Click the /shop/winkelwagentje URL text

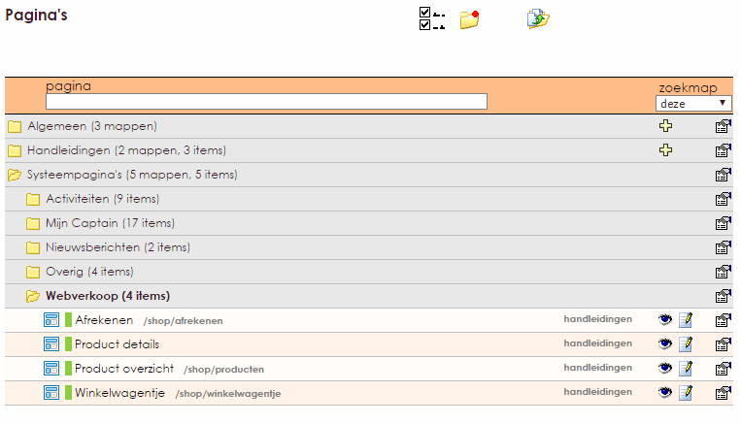228,394
